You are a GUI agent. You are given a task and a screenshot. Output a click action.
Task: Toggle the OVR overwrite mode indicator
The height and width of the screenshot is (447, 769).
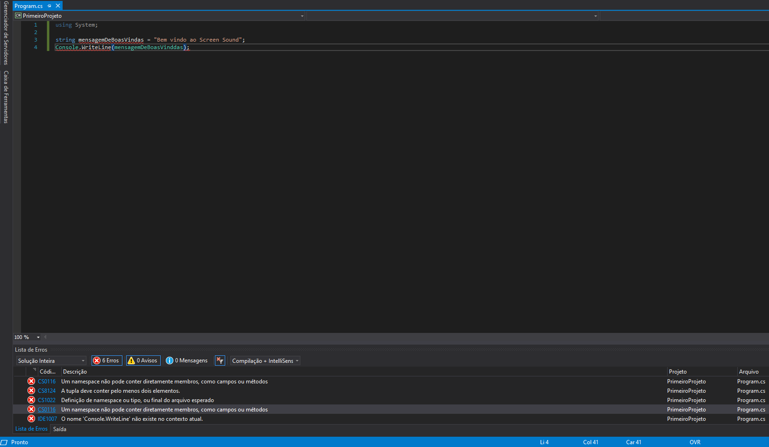695,442
